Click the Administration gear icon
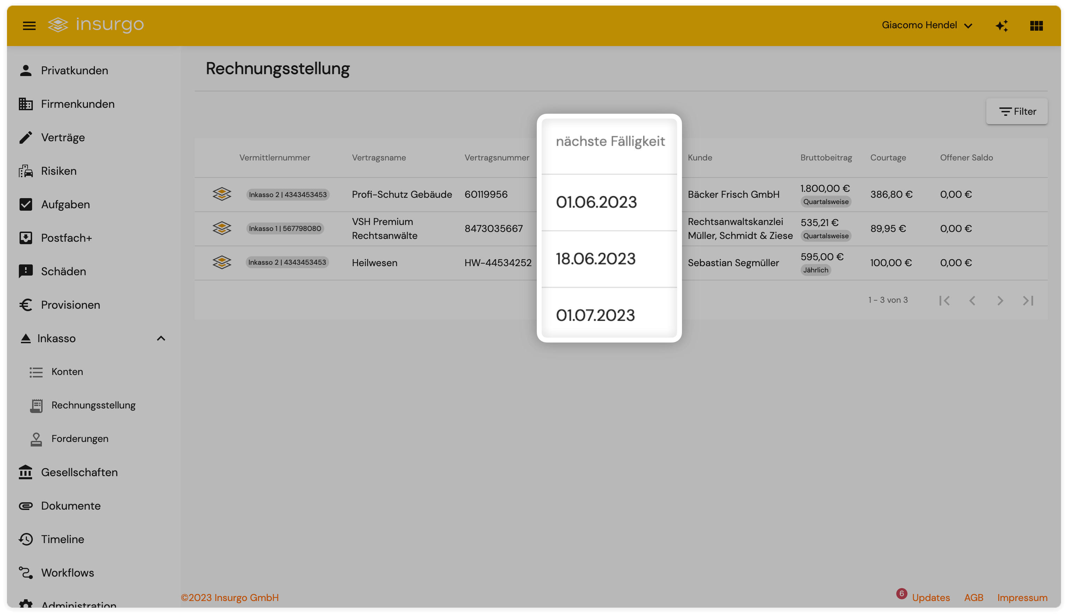 [25, 604]
